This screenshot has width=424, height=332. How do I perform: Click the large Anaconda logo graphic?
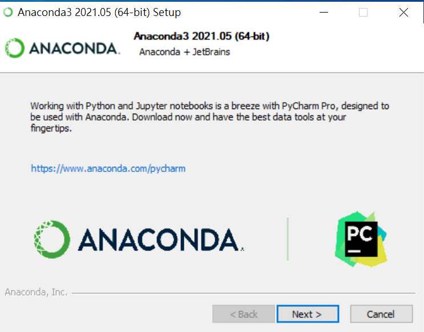pyautogui.click(x=139, y=239)
